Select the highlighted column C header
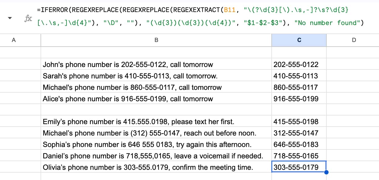The height and width of the screenshot is (180, 379). click(299, 40)
